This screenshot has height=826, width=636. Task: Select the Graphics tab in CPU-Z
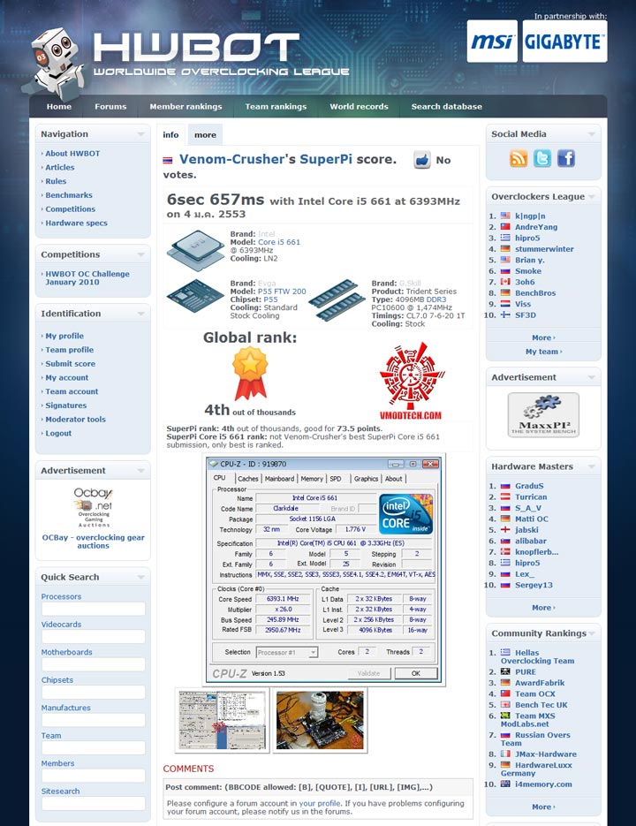click(x=366, y=478)
